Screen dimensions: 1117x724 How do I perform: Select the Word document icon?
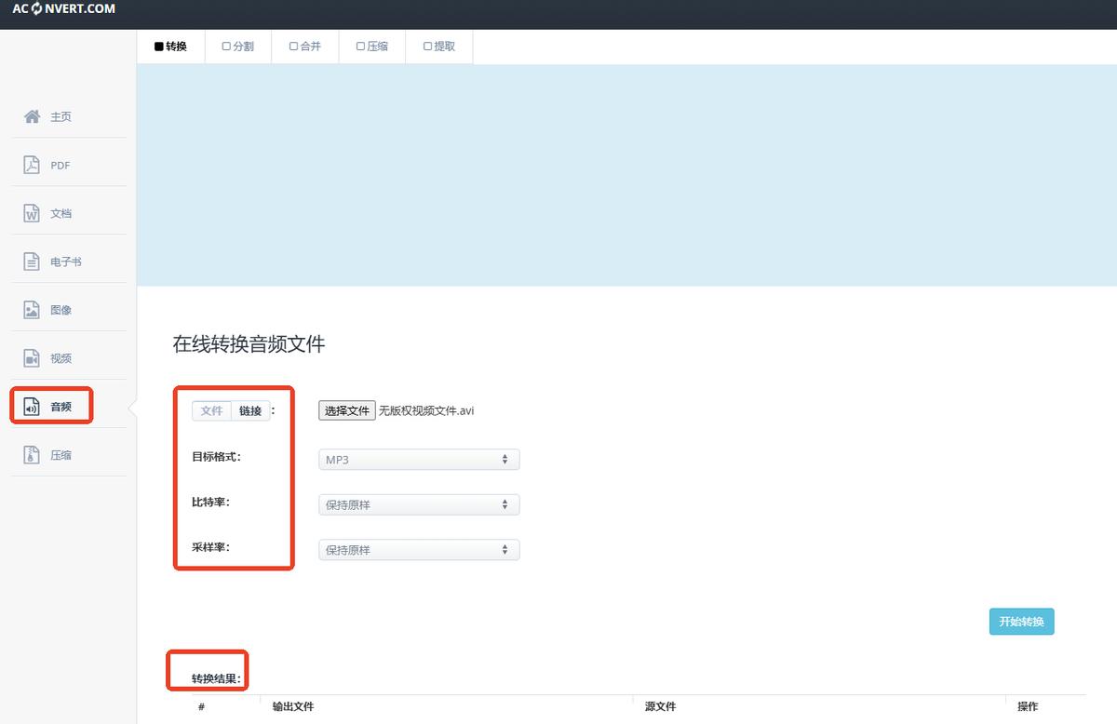pos(33,213)
